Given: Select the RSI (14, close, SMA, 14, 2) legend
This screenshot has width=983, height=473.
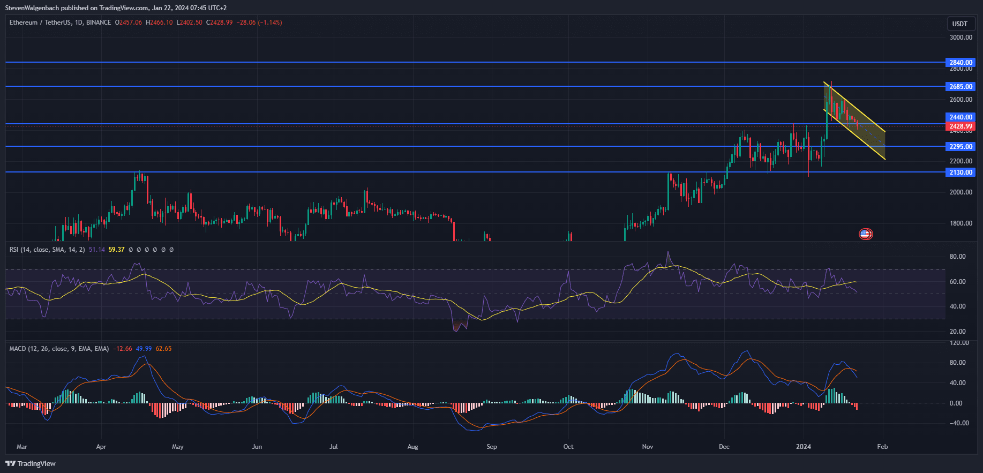Looking at the screenshot, I should point(47,250).
